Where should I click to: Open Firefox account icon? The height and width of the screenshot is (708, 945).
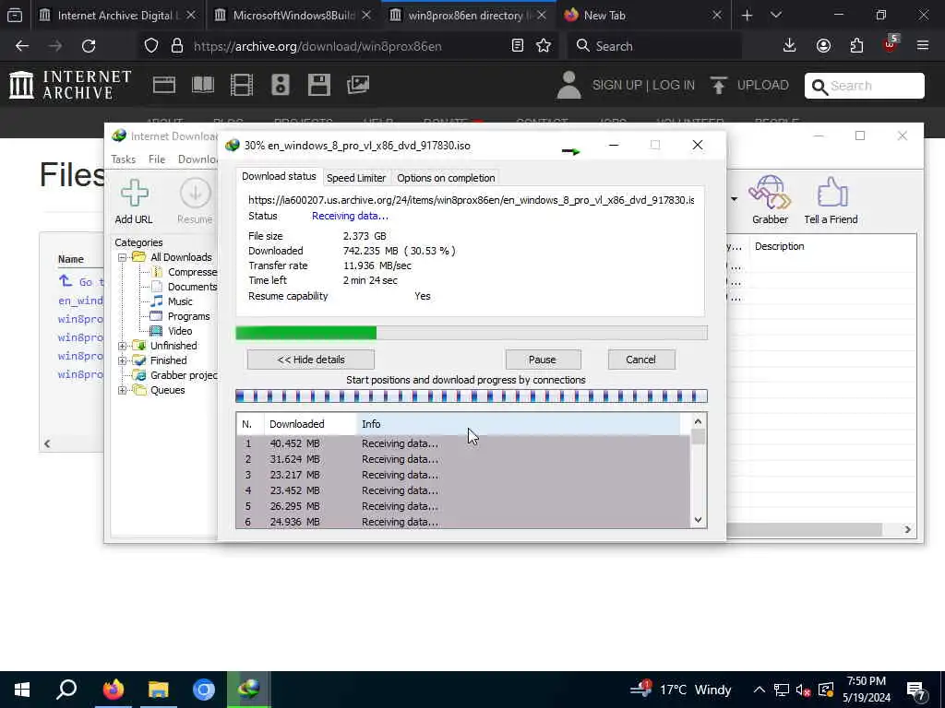pos(823,46)
